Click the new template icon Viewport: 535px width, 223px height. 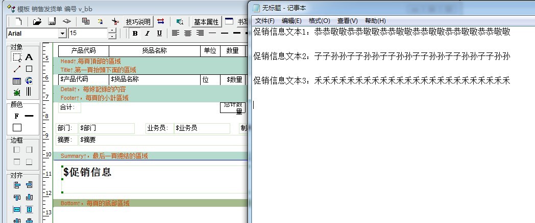pos(18,21)
